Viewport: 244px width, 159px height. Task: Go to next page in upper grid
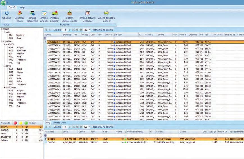click(x=70, y=30)
